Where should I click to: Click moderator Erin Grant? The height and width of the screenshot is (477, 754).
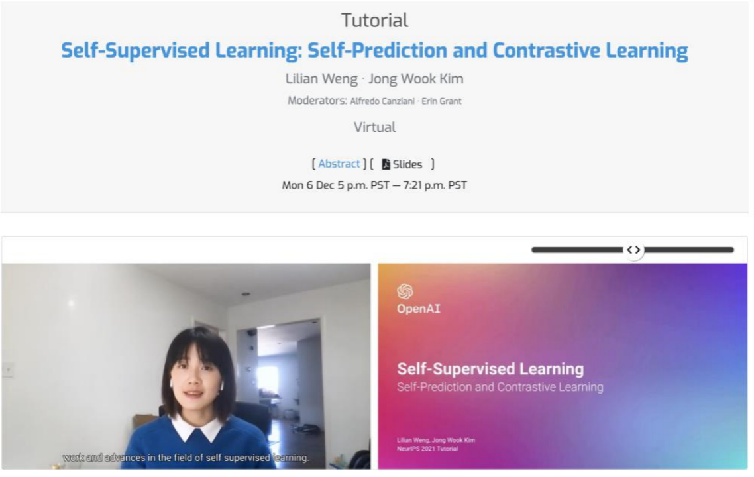441,101
